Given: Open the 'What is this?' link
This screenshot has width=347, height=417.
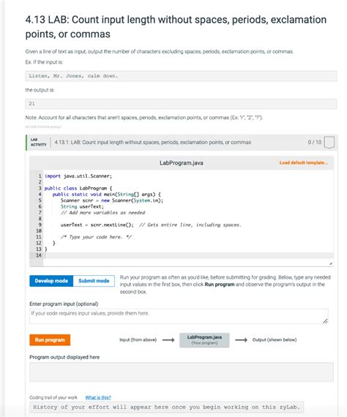Looking at the screenshot, I should coord(98,397).
